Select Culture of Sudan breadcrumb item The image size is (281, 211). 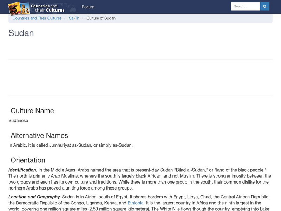pyautogui.click(x=101, y=18)
